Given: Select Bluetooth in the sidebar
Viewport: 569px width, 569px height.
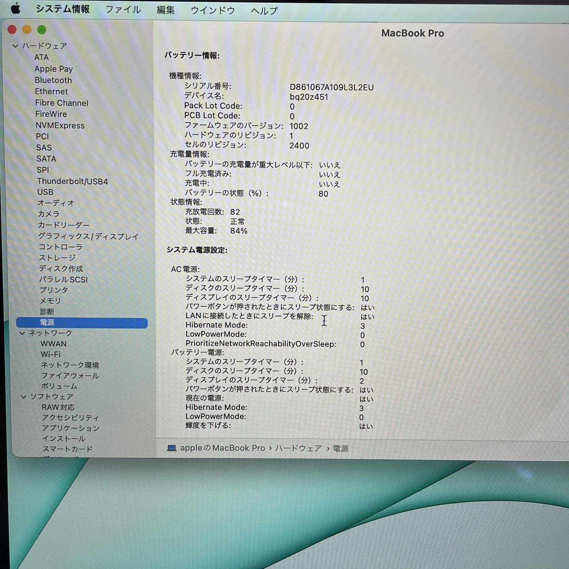Looking at the screenshot, I should coord(53,80).
